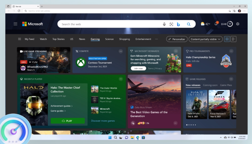Open taskbar Chat icon
This screenshot has width=252, height=144.
pyautogui.click(x=126, y=137)
